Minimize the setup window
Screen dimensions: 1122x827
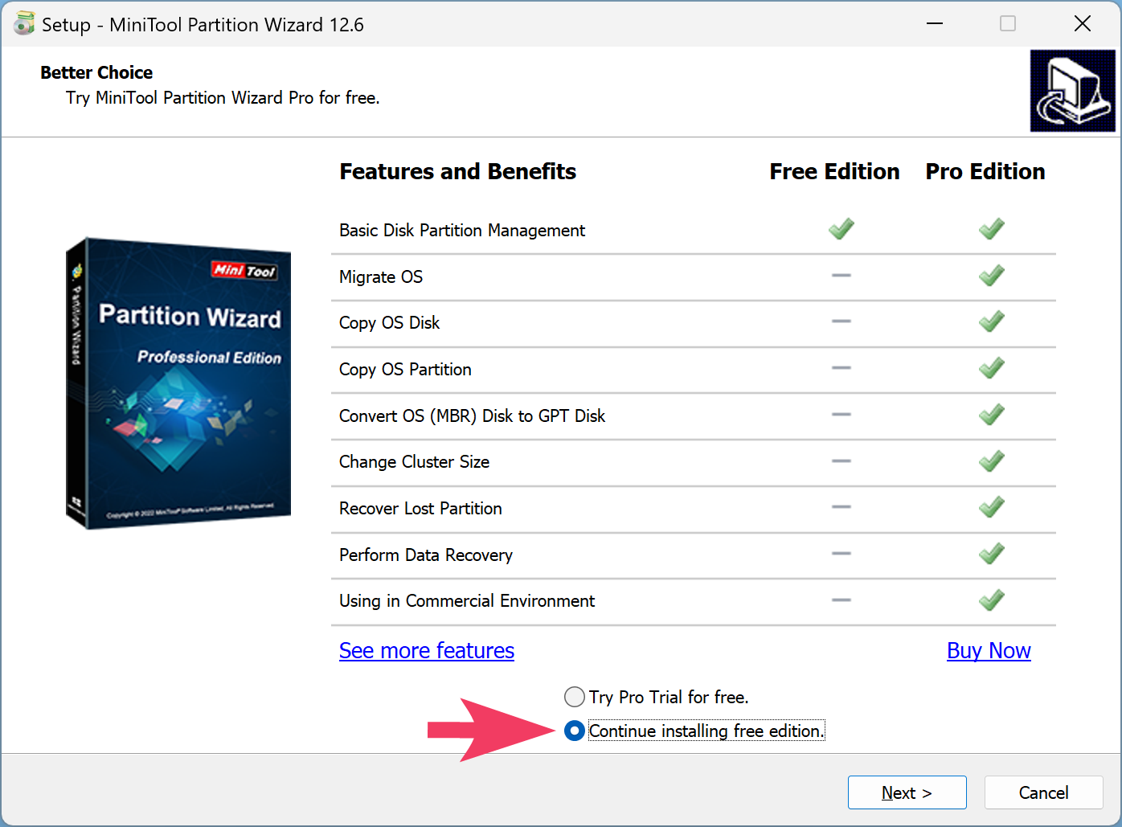pos(935,23)
